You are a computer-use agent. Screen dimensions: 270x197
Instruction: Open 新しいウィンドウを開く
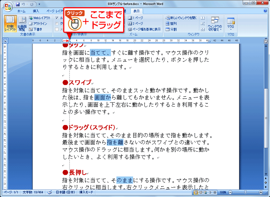[181, 18]
